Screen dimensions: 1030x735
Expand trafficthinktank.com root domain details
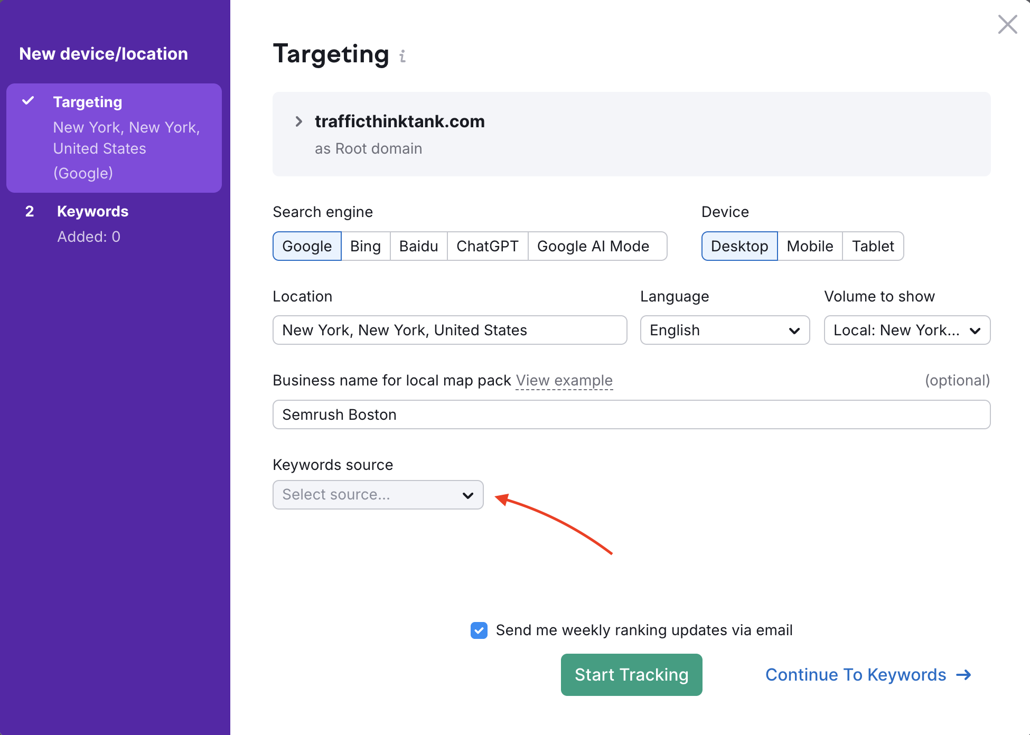pyautogui.click(x=299, y=121)
